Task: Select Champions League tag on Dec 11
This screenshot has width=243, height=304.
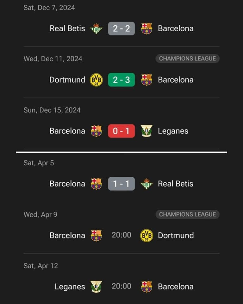Action: pyautogui.click(x=187, y=58)
